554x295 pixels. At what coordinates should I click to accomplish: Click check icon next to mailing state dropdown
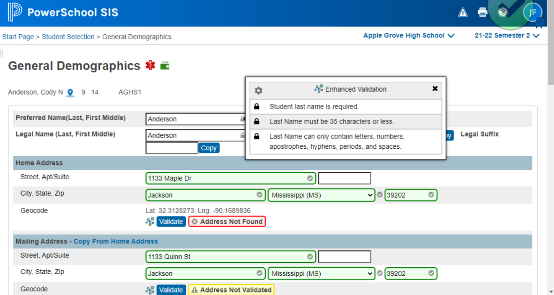tap(380, 273)
